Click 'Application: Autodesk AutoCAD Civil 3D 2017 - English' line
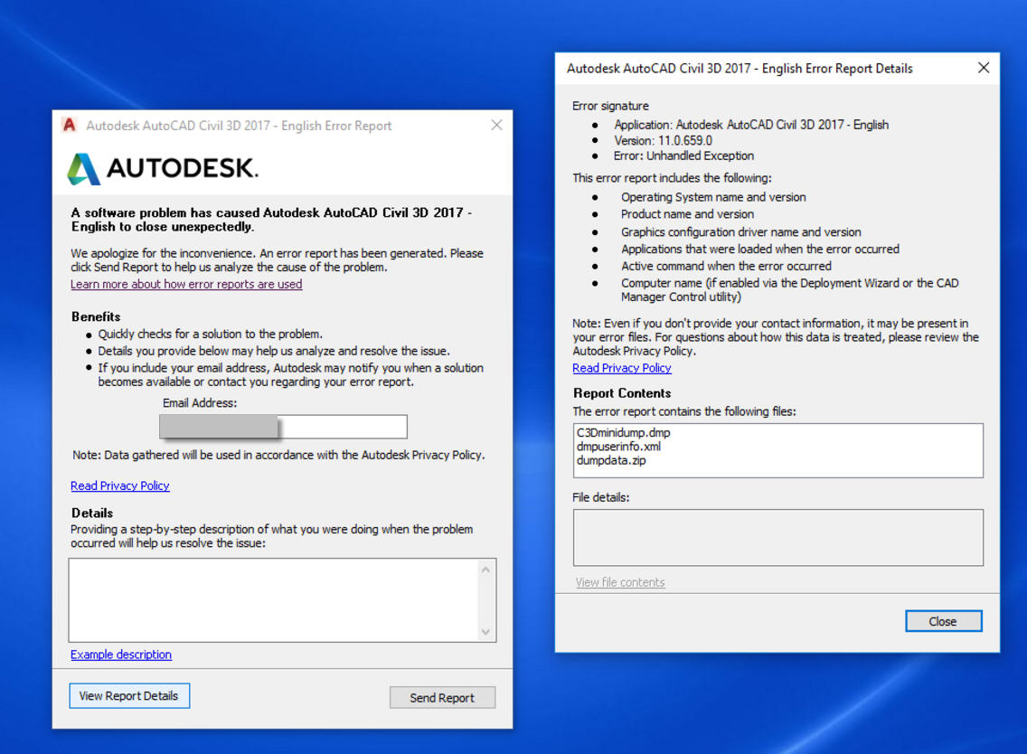Image resolution: width=1027 pixels, height=754 pixels. coord(751,125)
